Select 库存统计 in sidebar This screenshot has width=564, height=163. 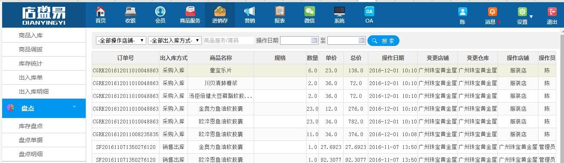[x=31, y=63]
